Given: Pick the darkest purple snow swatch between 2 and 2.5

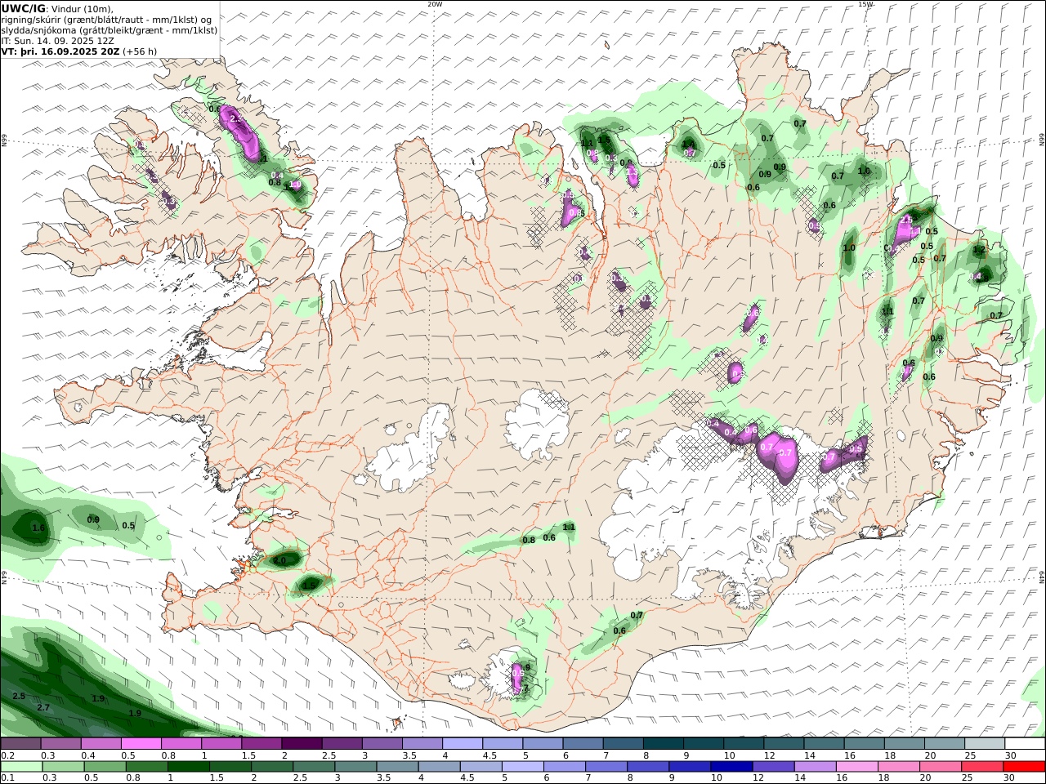Looking at the screenshot, I should (302, 744).
